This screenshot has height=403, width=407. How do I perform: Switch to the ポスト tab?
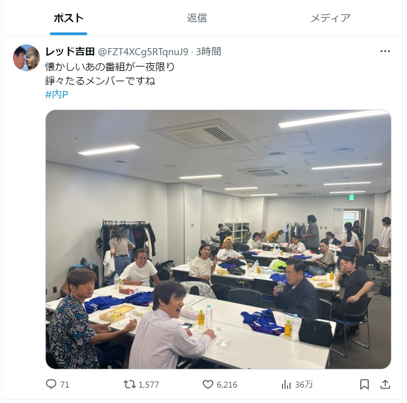(69, 18)
